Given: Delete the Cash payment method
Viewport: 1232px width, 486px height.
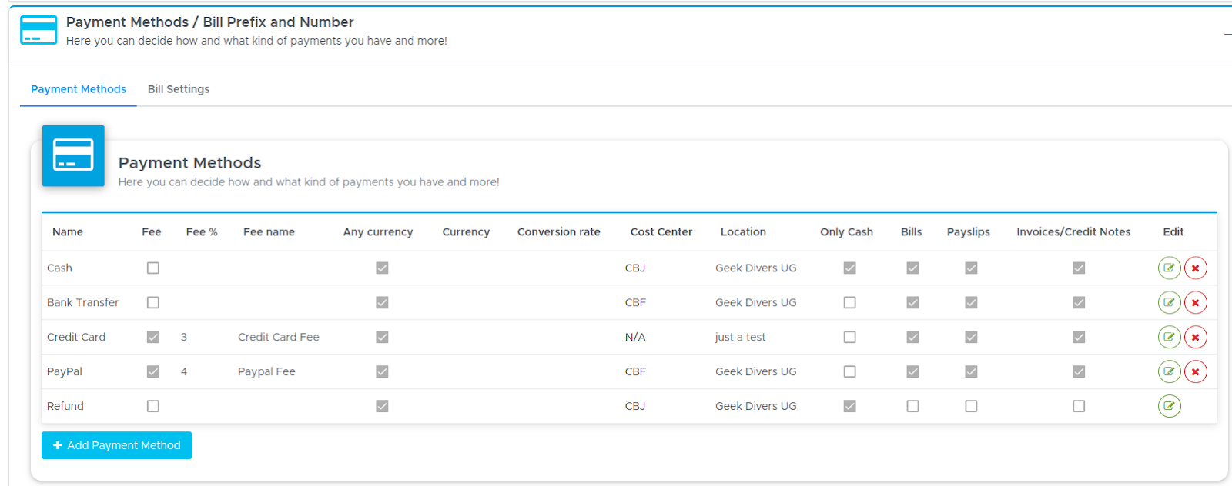Looking at the screenshot, I should (1195, 268).
